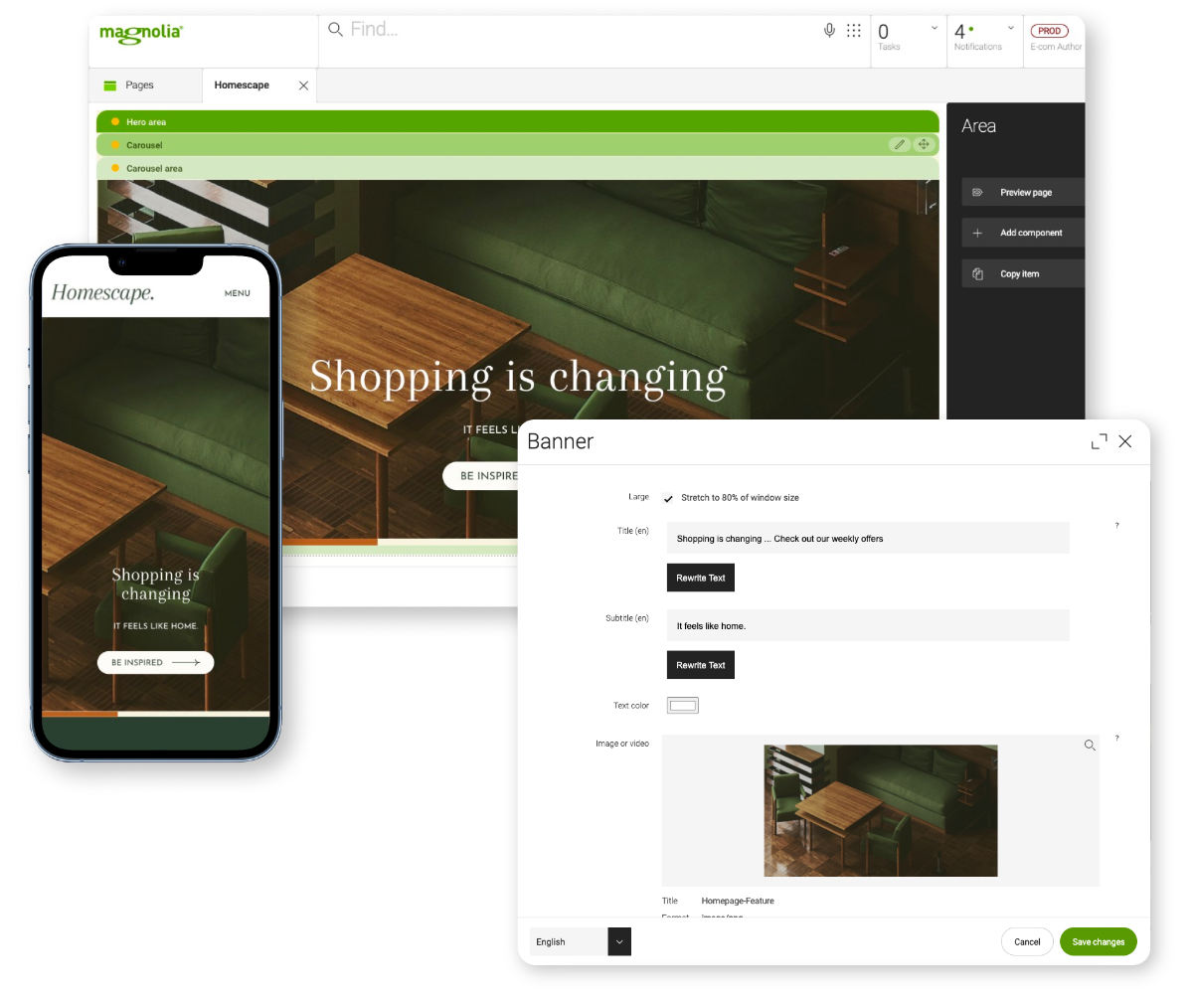Pick a new Text color swatch
The width and height of the screenshot is (1193, 1000).
683,704
